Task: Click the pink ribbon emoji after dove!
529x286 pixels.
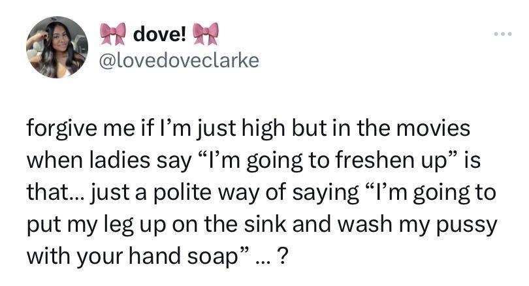Action: pos(206,34)
